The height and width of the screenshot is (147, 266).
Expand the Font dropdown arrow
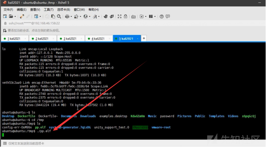coord(99,17)
